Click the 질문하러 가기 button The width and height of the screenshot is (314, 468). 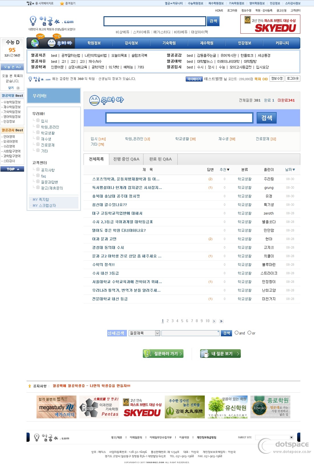[163, 354]
